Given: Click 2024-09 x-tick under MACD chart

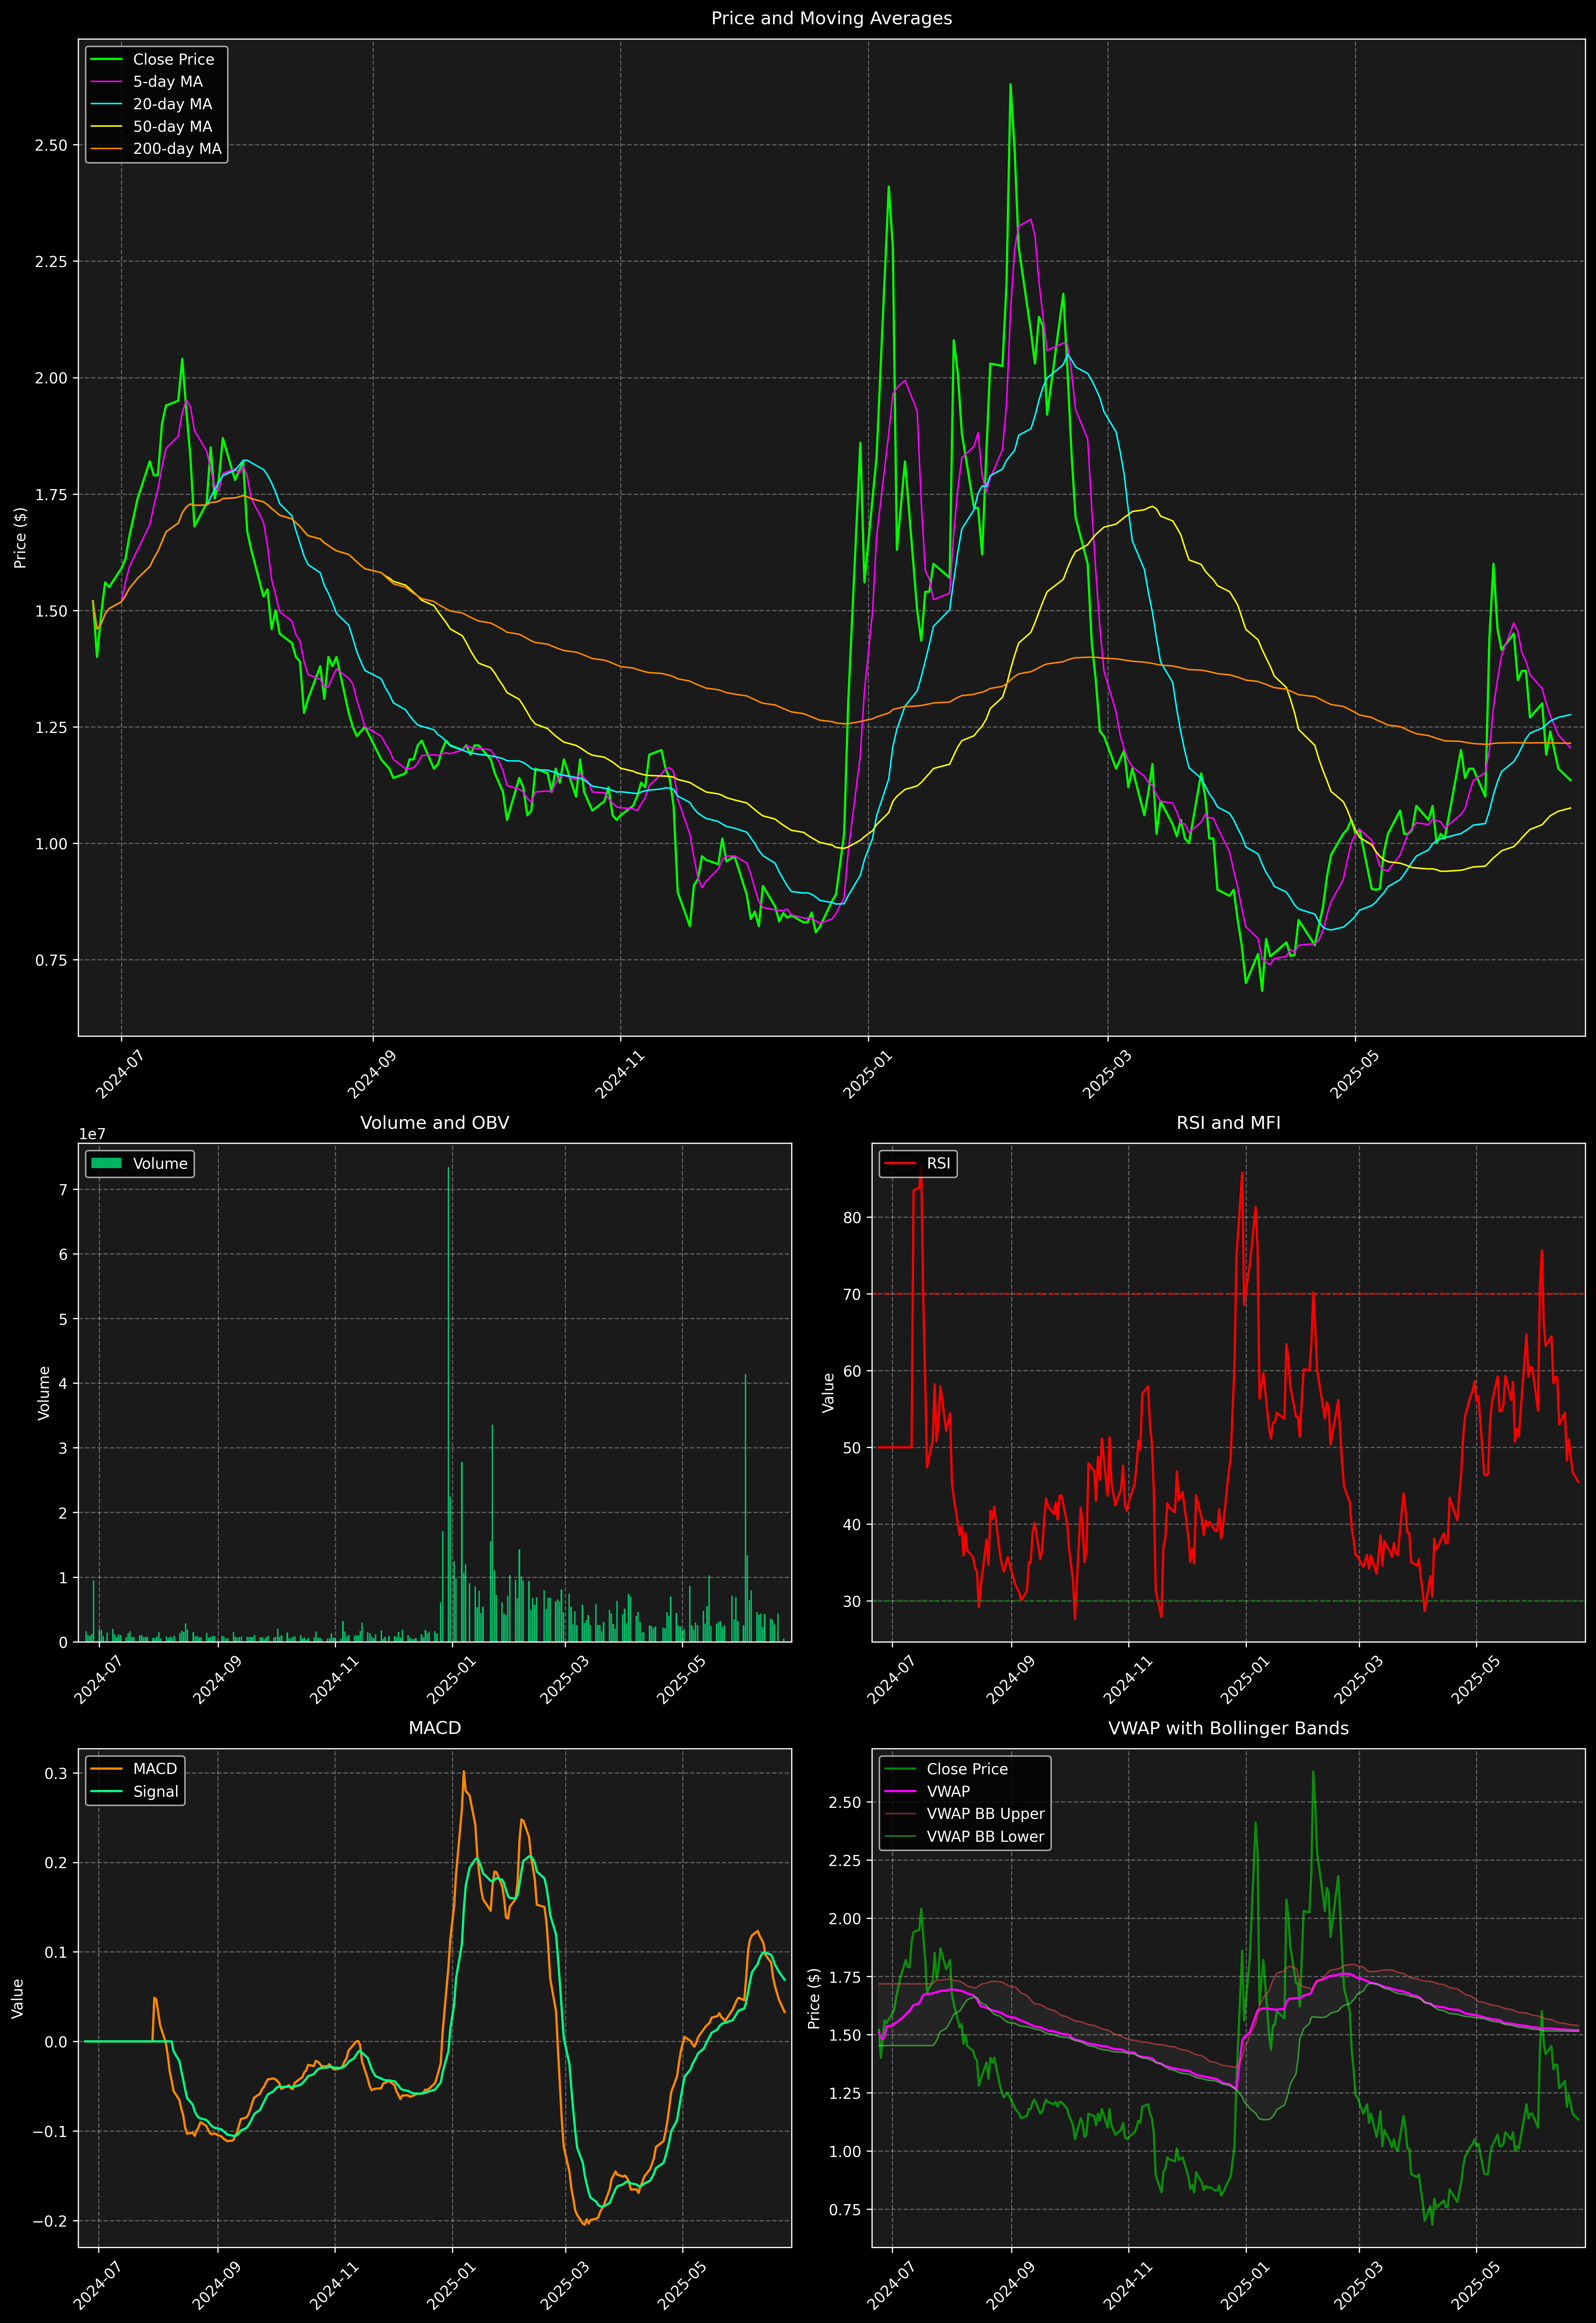Looking at the screenshot, I should [x=218, y=2285].
